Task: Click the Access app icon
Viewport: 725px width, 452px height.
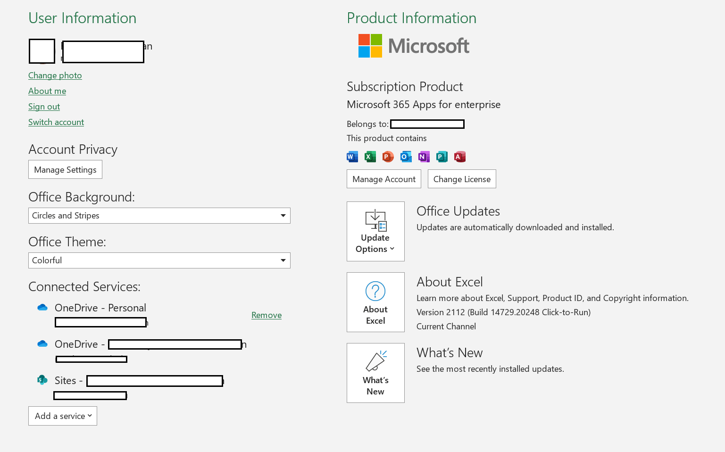Action: (x=460, y=157)
